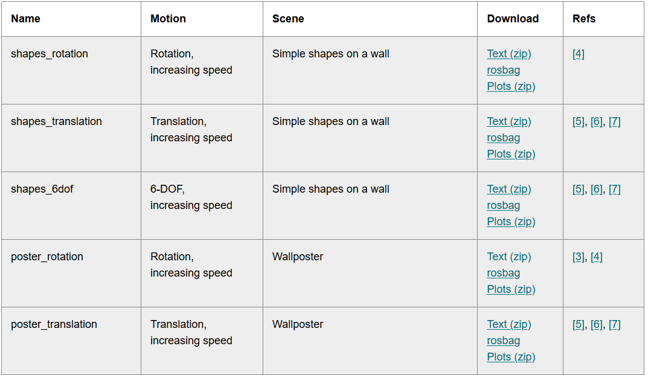
Task: Download Plots (zip) for shapes_rotation
Action: pyautogui.click(x=511, y=86)
